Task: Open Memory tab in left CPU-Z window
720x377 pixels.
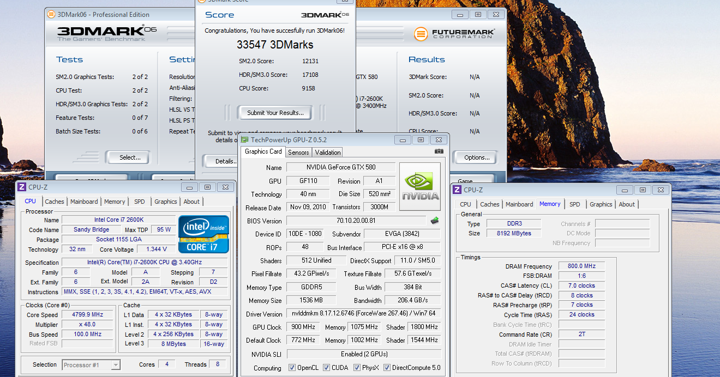Action: point(115,202)
